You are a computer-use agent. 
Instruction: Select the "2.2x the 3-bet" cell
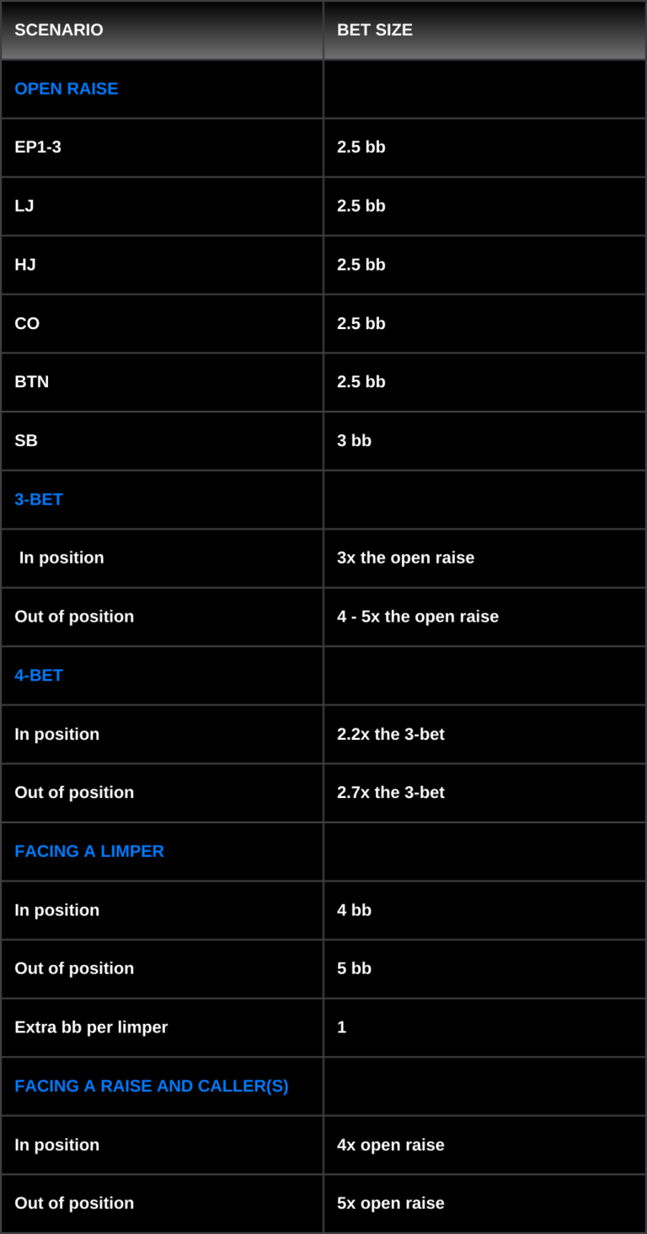tap(391, 734)
